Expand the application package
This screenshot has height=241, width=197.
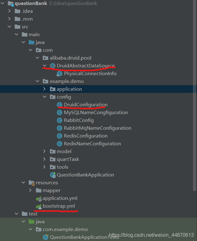44,89
